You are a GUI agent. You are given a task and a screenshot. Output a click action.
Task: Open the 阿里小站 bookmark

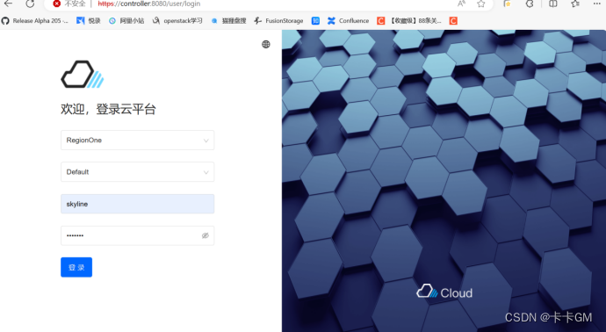[126, 21]
